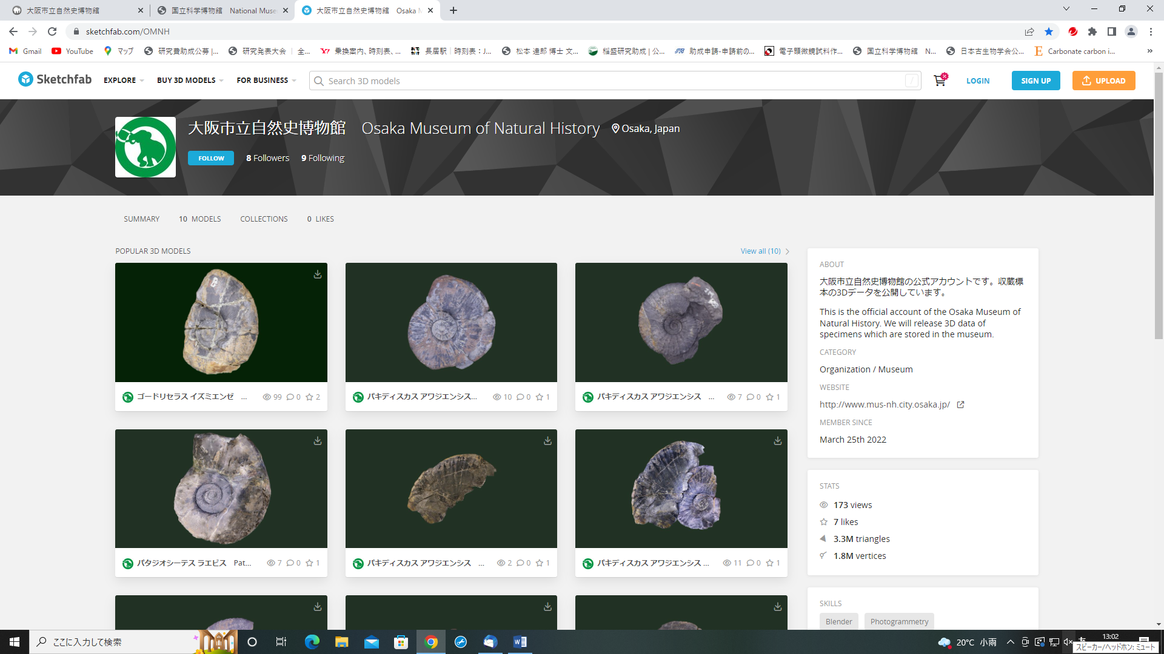Click the UPLOAD button
The image size is (1164, 654).
tap(1103, 81)
